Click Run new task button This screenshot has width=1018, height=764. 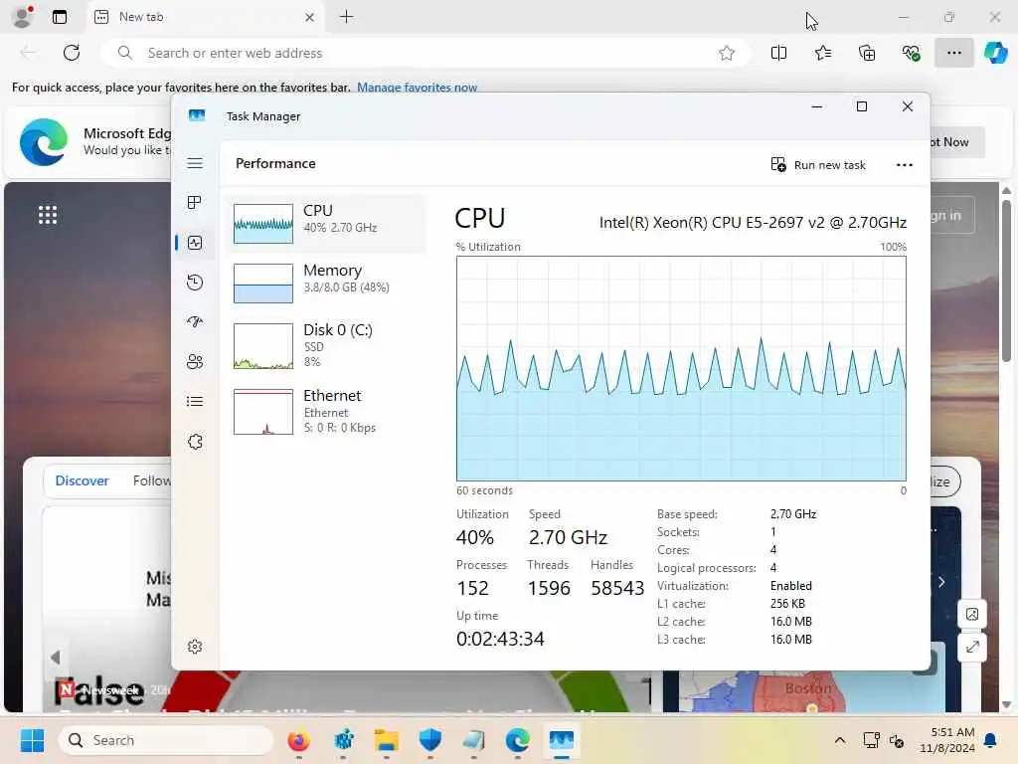coord(818,165)
